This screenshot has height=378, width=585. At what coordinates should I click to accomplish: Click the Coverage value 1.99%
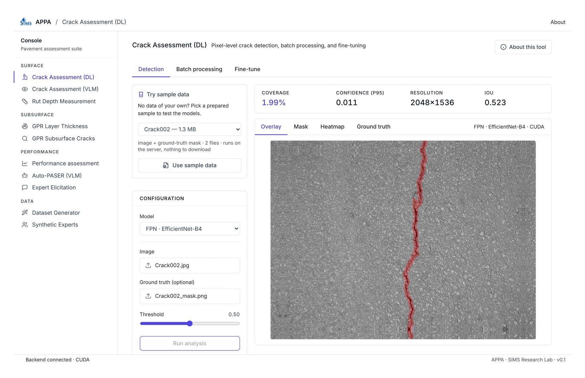pos(274,103)
